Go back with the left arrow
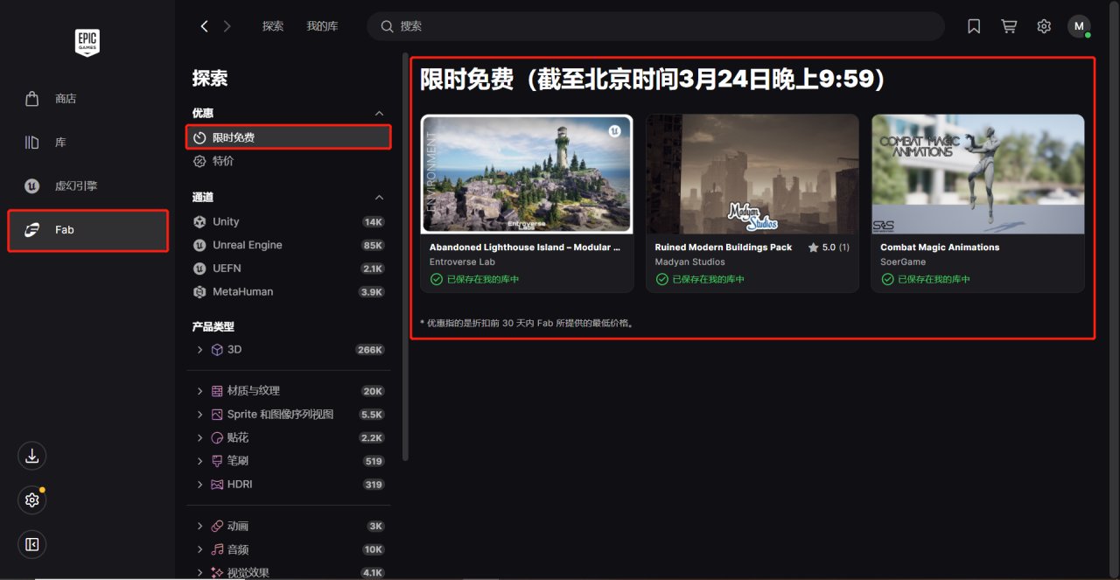The width and height of the screenshot is (1120, 580). pyautogui.click(x=204, y=26)
